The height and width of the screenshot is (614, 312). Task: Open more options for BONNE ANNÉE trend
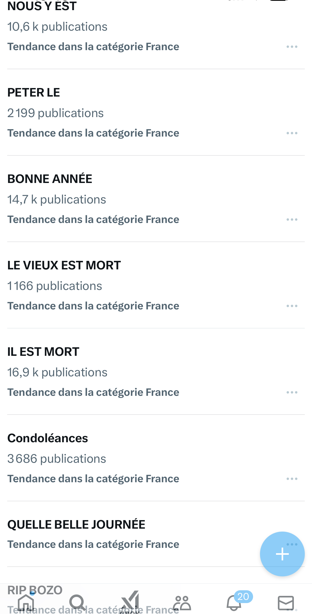(292, 220)
